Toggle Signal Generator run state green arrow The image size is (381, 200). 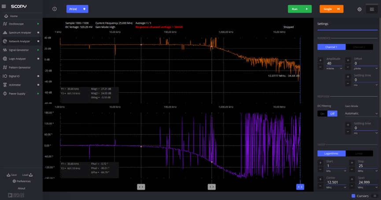click(38, 50)
